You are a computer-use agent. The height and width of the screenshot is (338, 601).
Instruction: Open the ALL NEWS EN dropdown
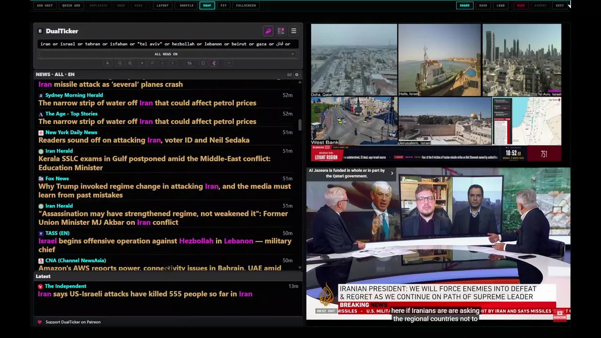coord(167,54)
